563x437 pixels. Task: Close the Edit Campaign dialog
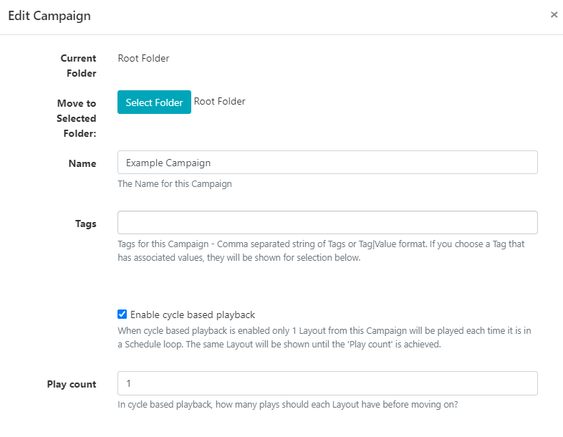[x=554, y=15]
